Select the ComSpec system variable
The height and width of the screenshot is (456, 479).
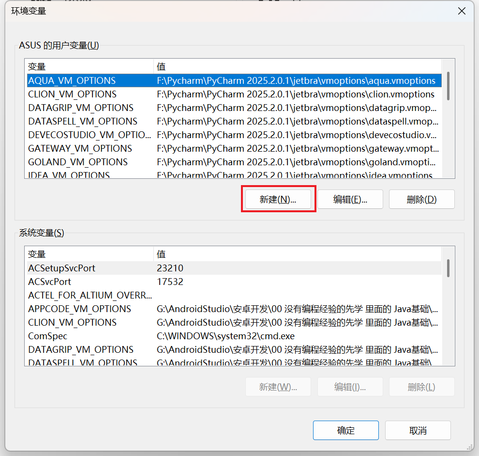click(234, 336)
